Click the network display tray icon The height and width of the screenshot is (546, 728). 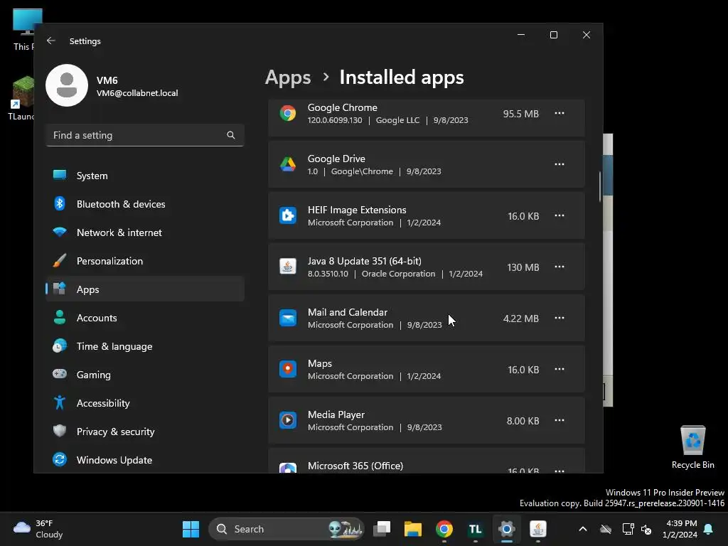pos(628,529)
